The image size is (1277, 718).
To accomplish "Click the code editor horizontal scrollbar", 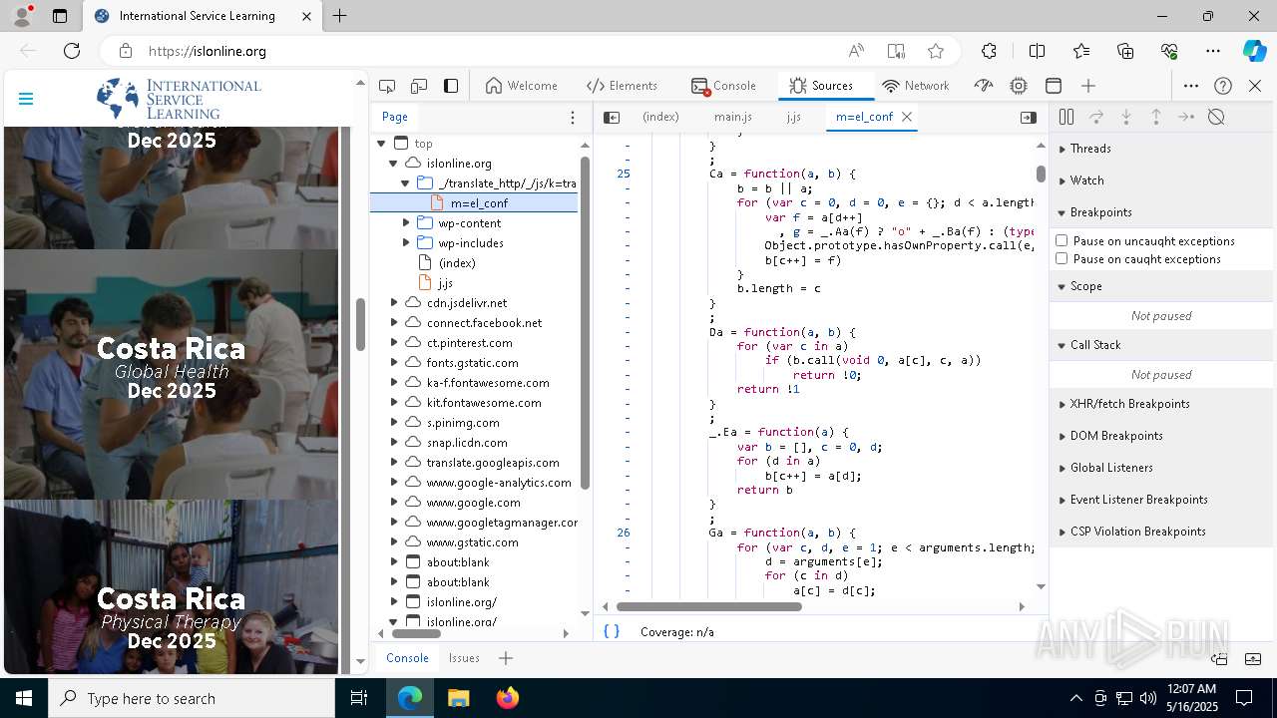I will click(x=709, y=606).
